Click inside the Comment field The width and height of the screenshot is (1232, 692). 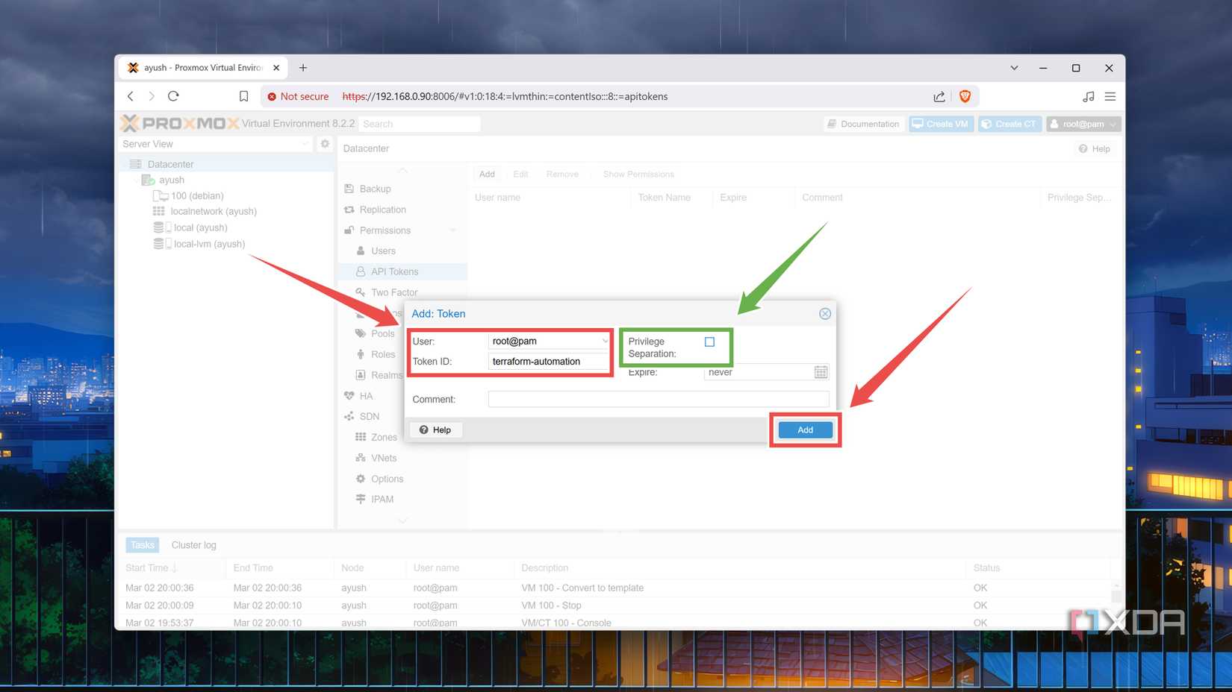[x=657, y=399]
